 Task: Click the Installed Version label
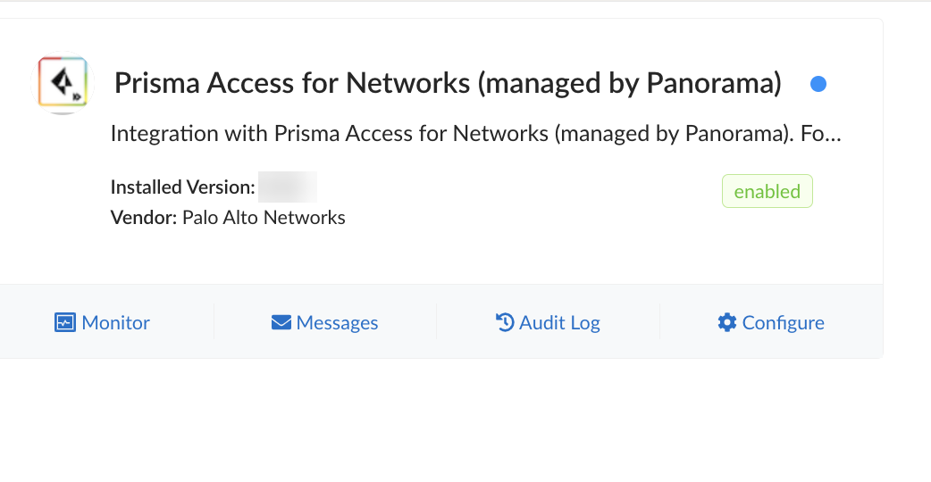click(182, 187)
